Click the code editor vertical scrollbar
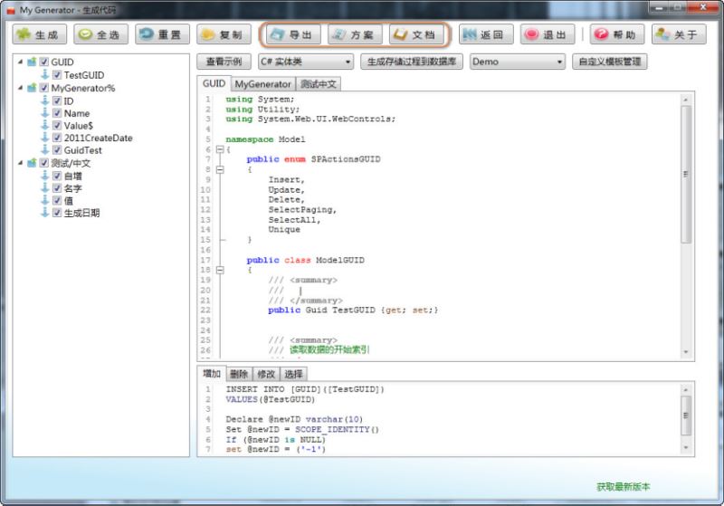This screenshot has width=724, height=506. click(686, 172)
